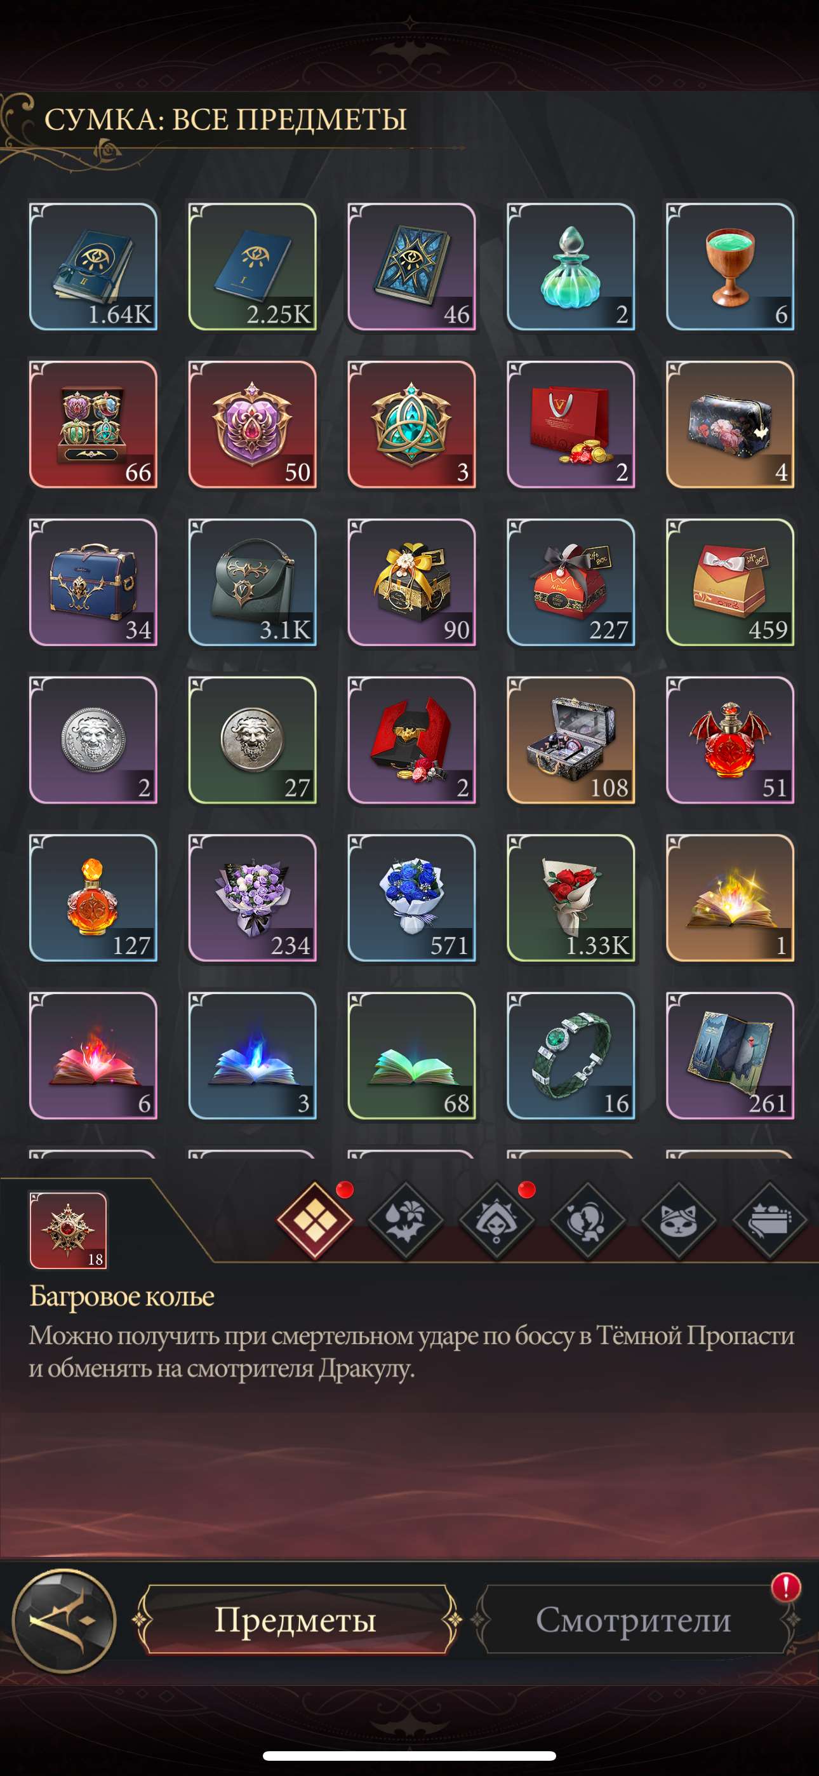Tap the red alert badge on Смотрители

point(785,1587)
